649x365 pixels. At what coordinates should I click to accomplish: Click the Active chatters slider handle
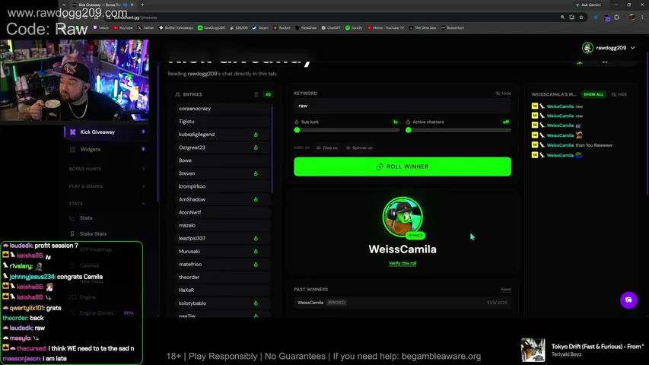(x=409, y=130)
